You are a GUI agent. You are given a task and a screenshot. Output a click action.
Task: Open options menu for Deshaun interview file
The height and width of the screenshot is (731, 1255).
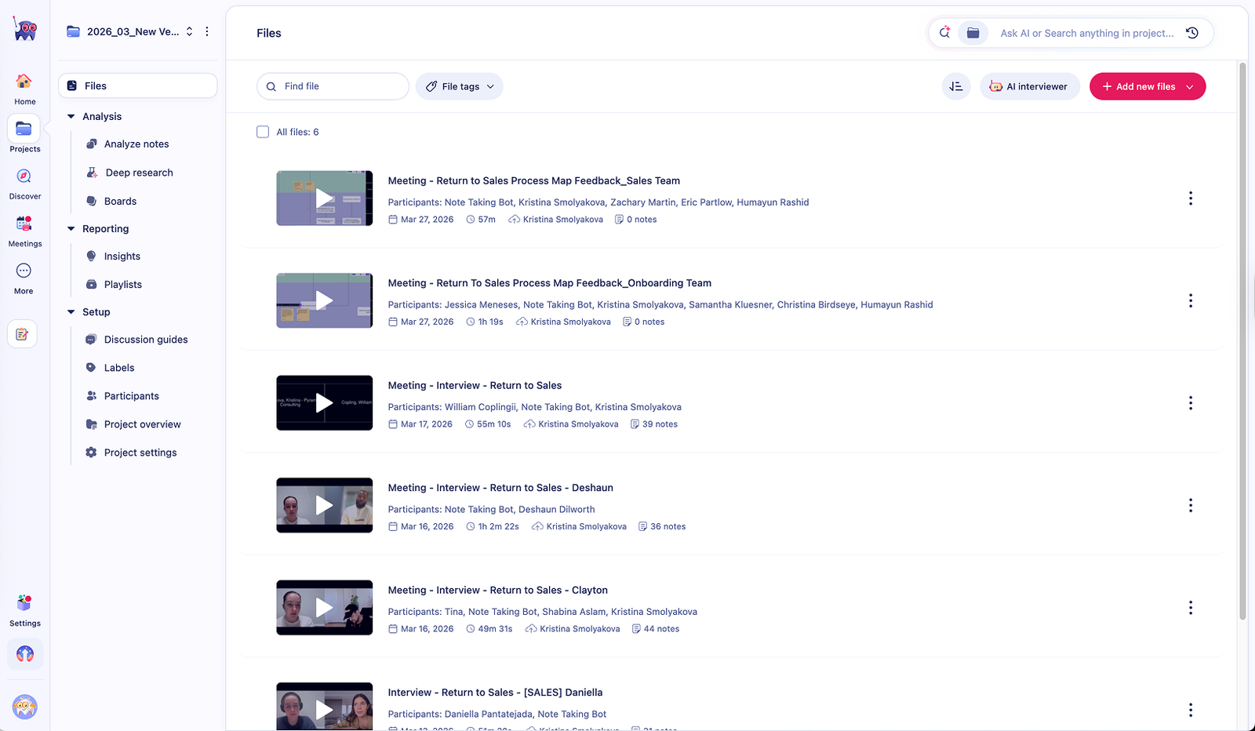tap(1191, 506)
